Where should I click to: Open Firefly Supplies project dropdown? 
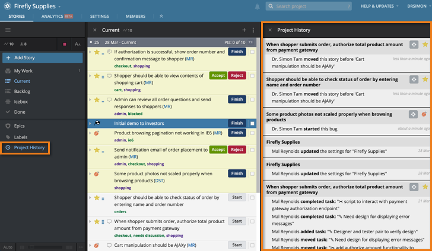[59, 7]
